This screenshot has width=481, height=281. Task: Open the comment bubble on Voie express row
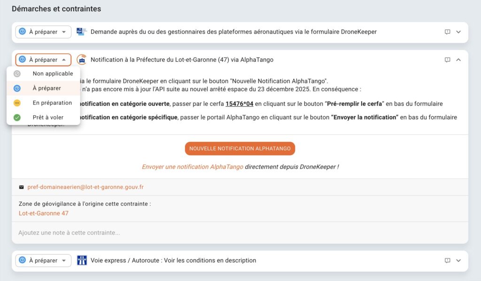click(447, 260)
